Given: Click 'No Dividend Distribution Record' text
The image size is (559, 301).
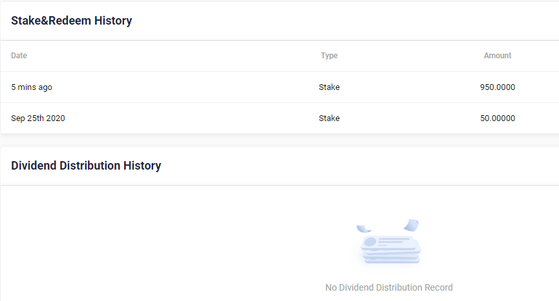Looking at the screenshot, I should tap(389, 287).
